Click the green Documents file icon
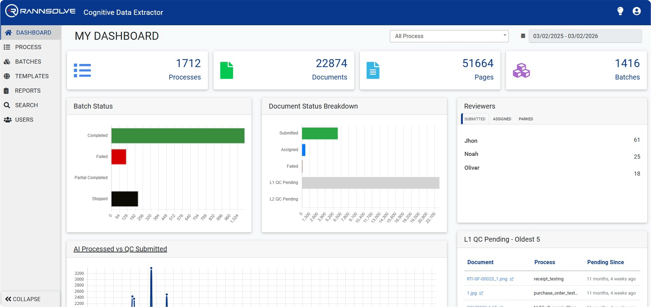This screenshot has height=307, width=651. (x=227, y=70)
